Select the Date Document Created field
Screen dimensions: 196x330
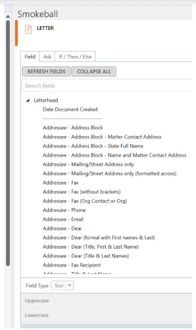tap(70, 109)
